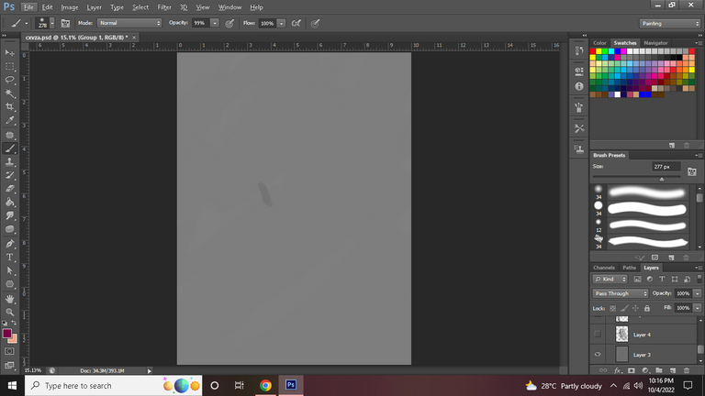
Task: Click the foreground color swatch
Action: pos(6,333)
